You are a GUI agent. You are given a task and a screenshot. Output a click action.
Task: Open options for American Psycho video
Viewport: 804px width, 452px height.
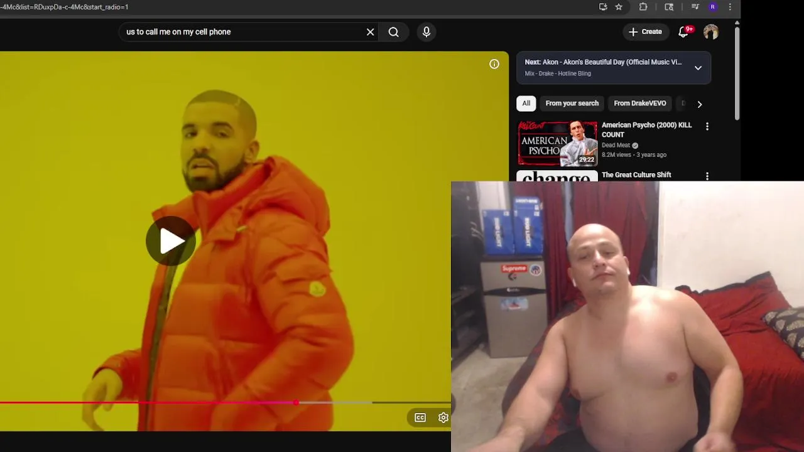click(x=707, y=126)
